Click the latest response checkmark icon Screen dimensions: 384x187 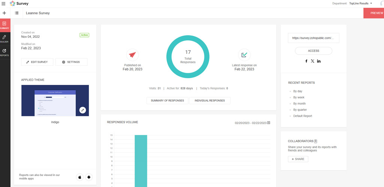(x=244, y=55)
